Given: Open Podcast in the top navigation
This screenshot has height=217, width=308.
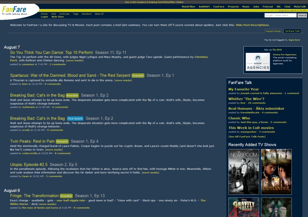Looking at the screenshot, I should [268, 7].
